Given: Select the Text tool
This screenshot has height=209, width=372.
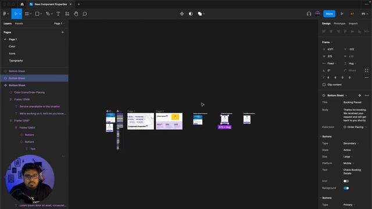Looking at the screenshot, I should point(58,14).
